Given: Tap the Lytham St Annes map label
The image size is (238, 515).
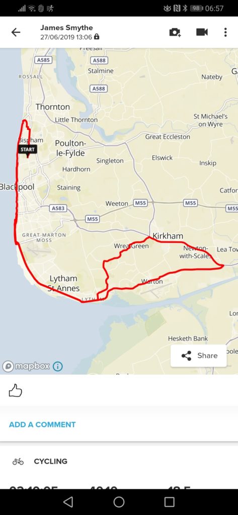Looking at the screenshot, I should tap(64, 284).
